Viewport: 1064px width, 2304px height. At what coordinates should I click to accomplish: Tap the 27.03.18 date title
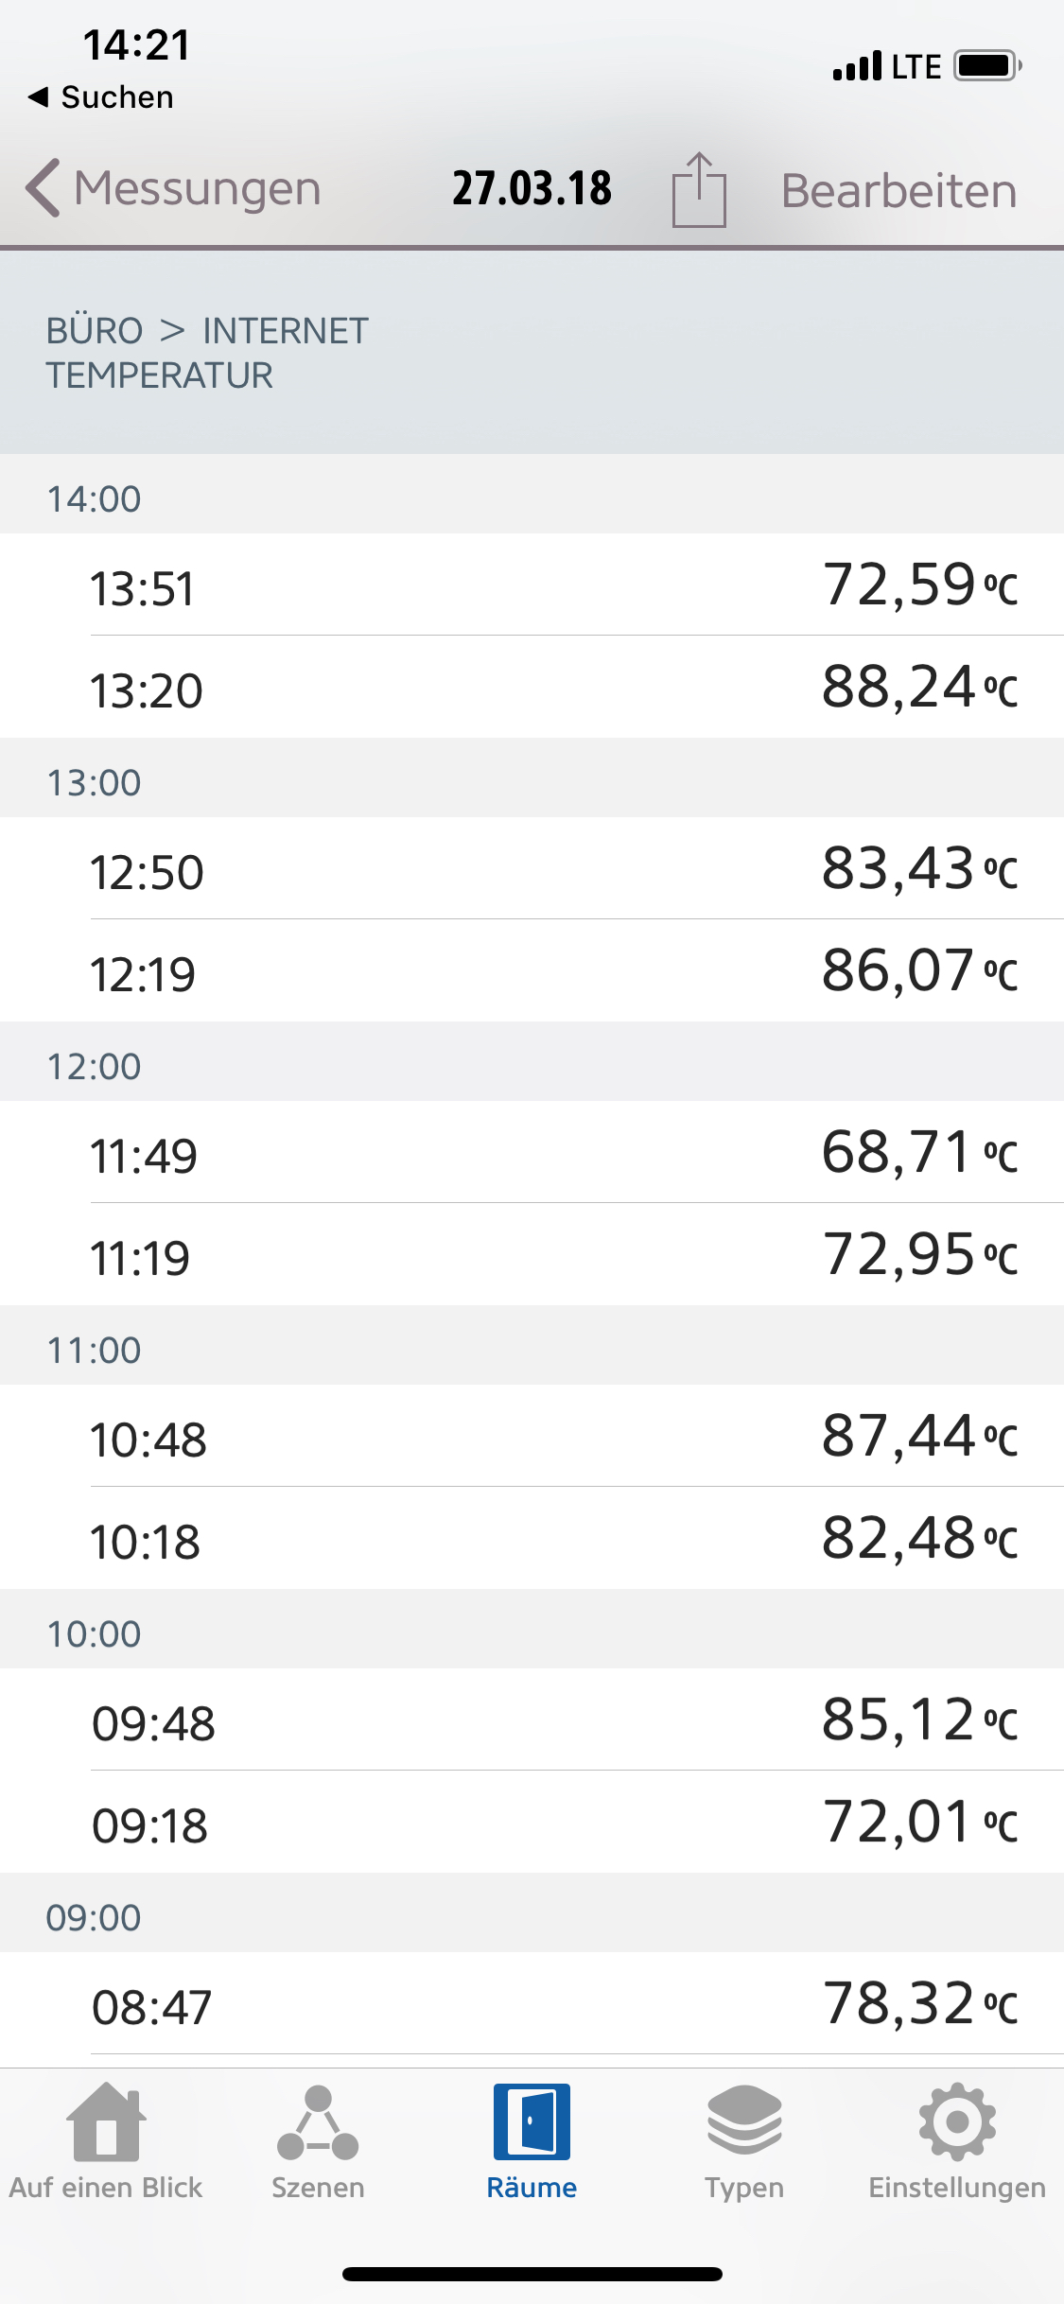click(x=532, y=188)
